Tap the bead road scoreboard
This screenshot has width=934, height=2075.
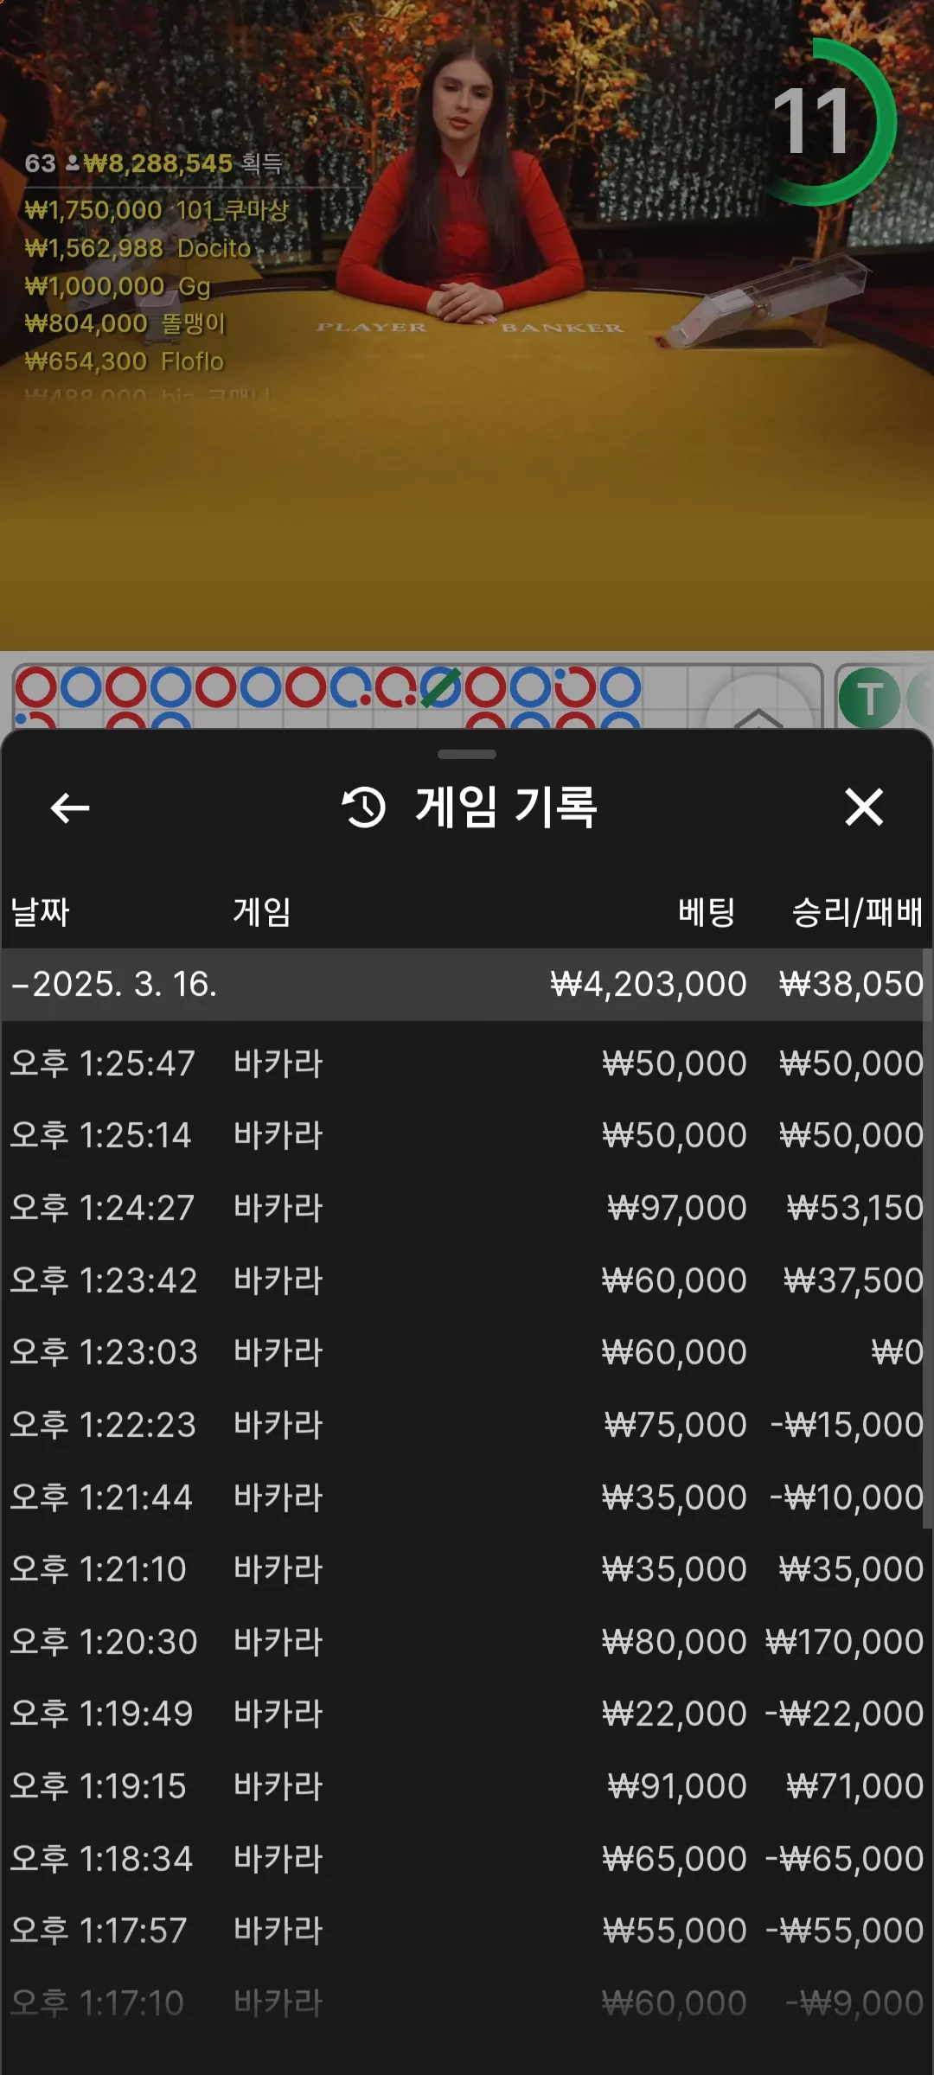coord(417,697)
